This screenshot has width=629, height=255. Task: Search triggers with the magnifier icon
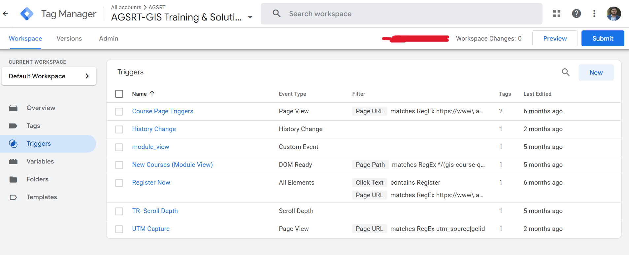coord(566,72)
